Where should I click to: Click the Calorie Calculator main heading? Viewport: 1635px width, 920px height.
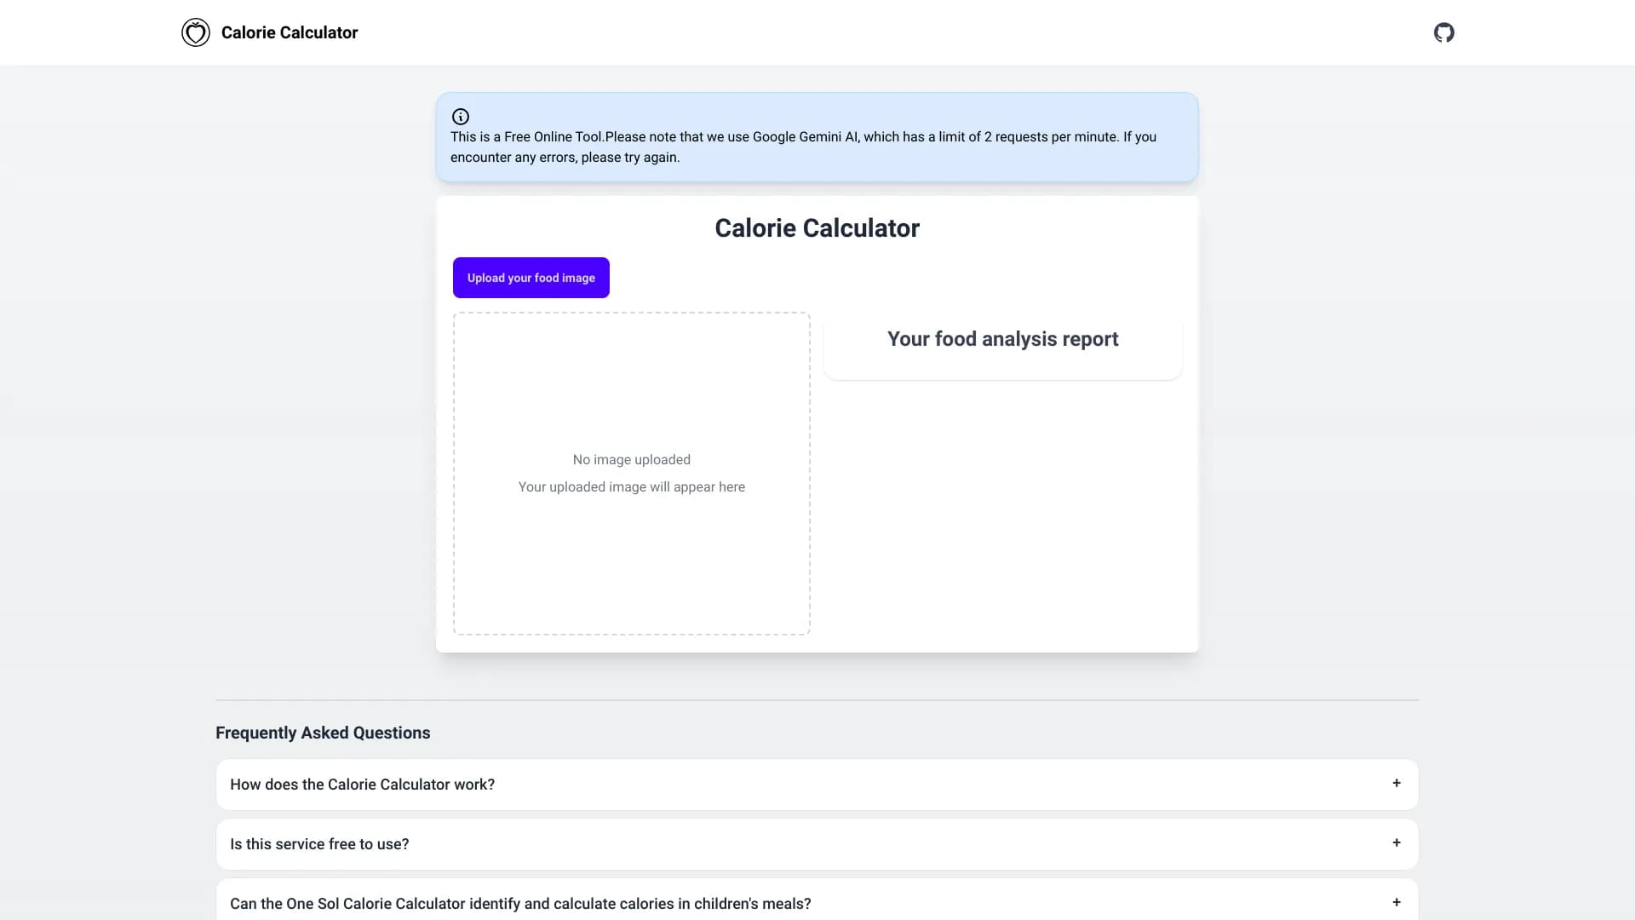(x=817, y=227)
